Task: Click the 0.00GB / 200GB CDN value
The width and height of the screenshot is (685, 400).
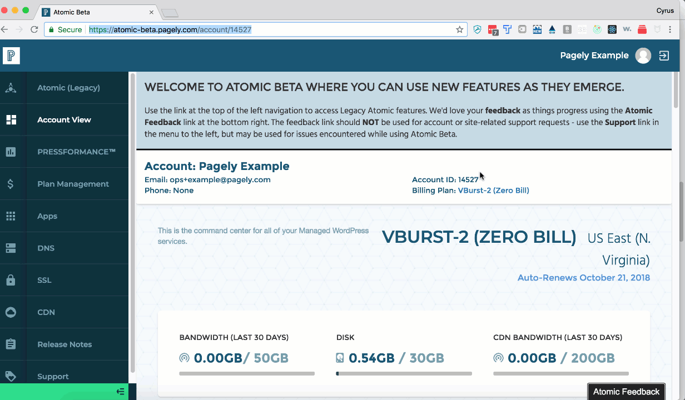Action: coord(560,358)
